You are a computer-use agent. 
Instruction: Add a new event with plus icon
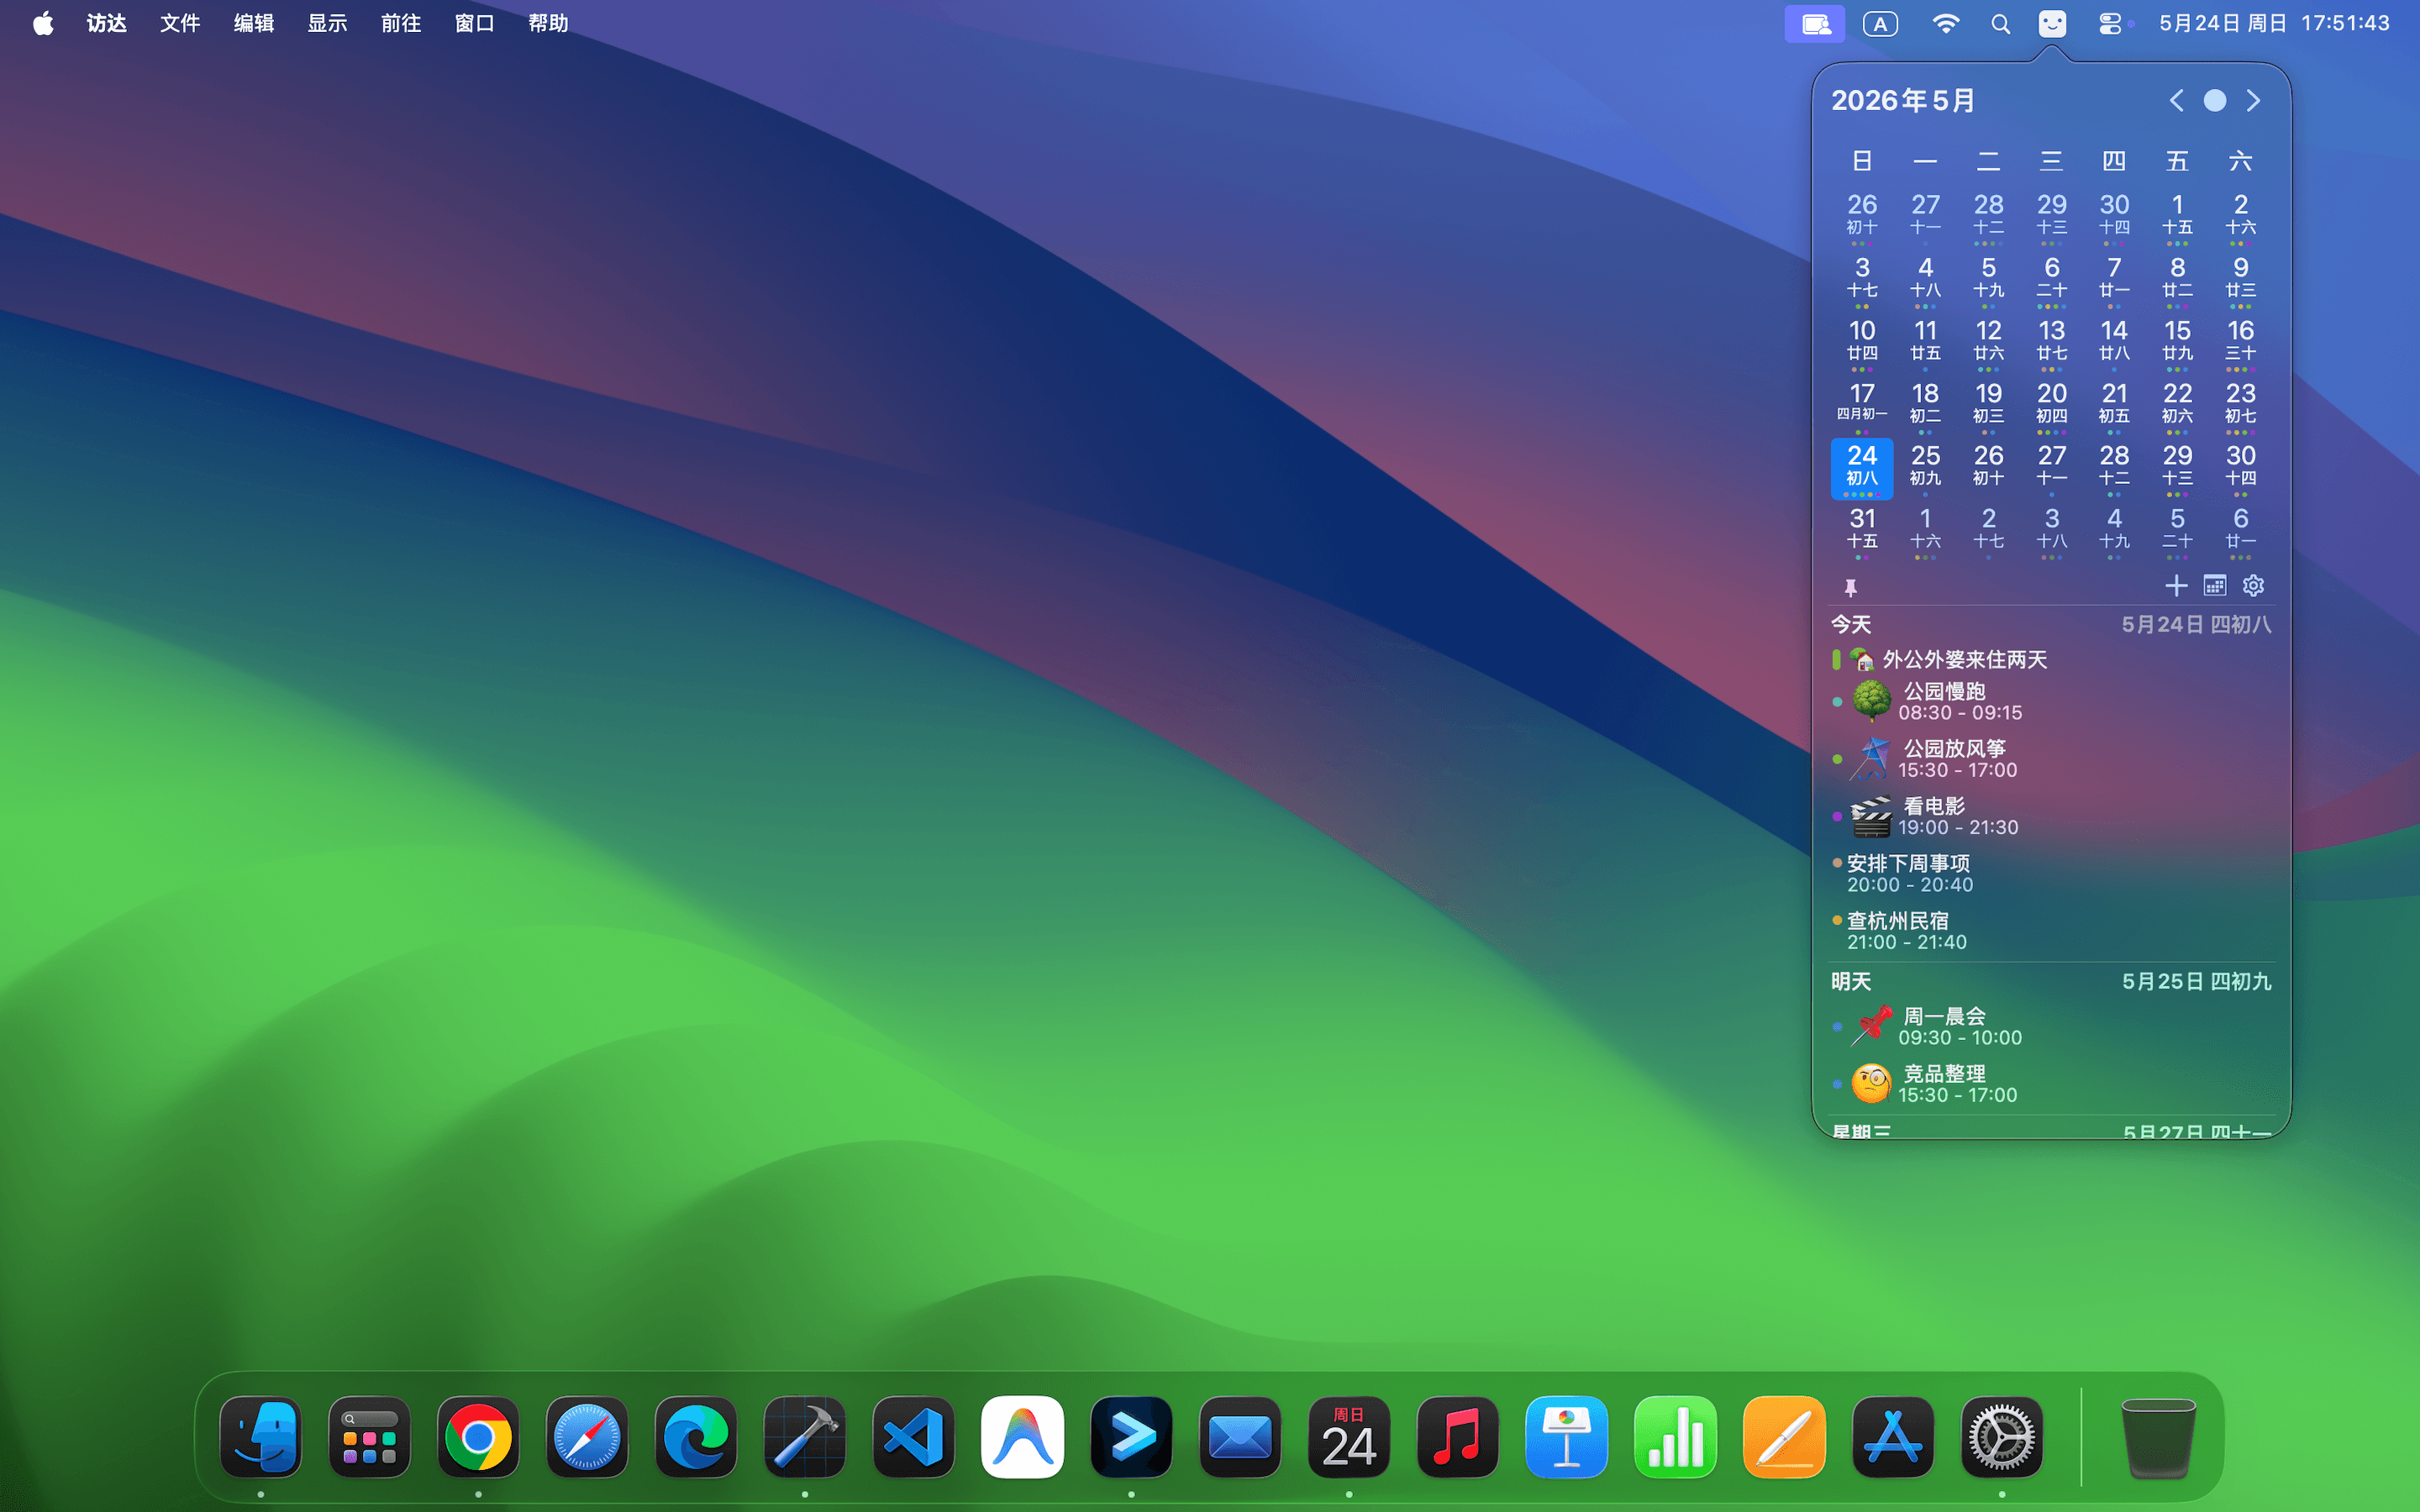(2175, 586)
